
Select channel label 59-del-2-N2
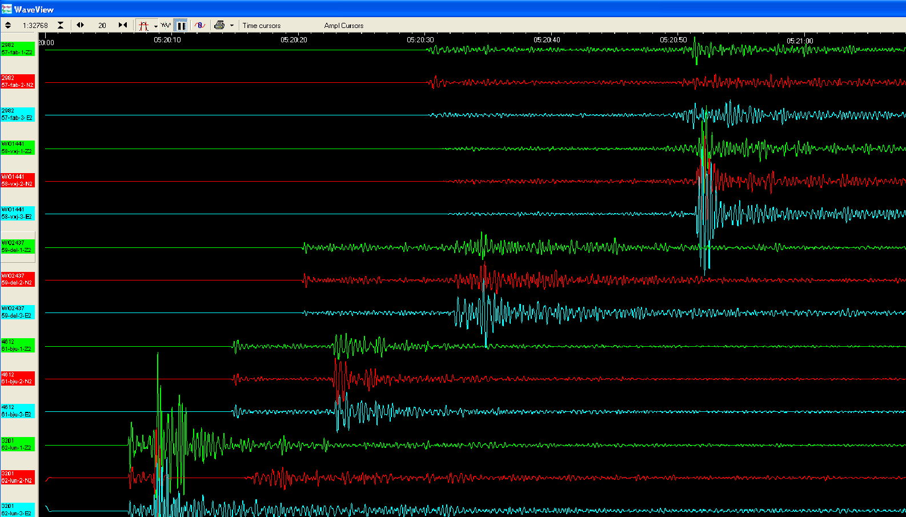pyautogui.click(x=18, y=279)
